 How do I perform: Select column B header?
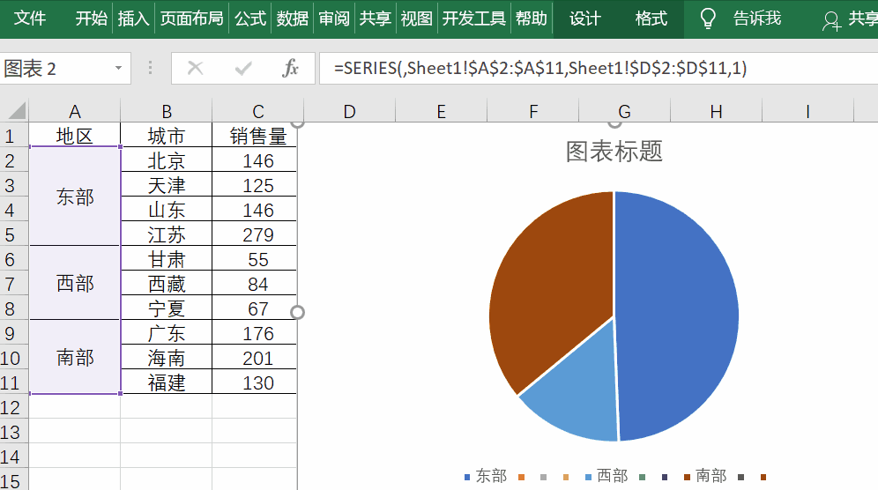[x=167, y=111]
